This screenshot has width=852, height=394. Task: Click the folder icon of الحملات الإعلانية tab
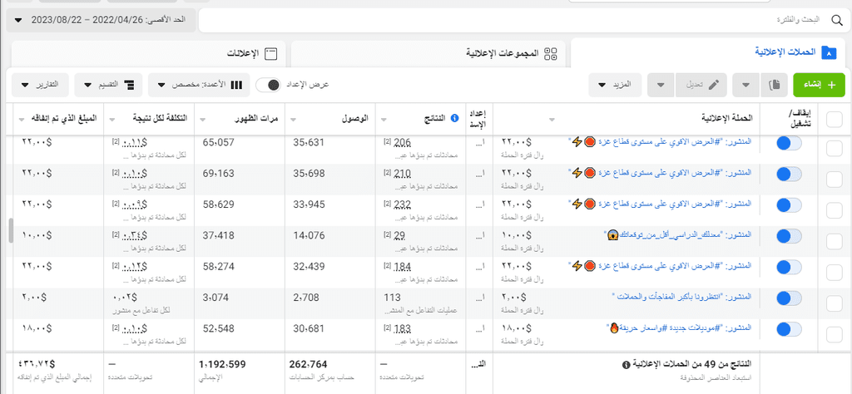coord(828,52)
